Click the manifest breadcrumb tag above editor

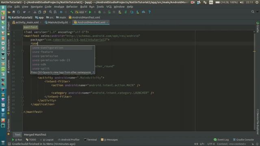point(30,27)
